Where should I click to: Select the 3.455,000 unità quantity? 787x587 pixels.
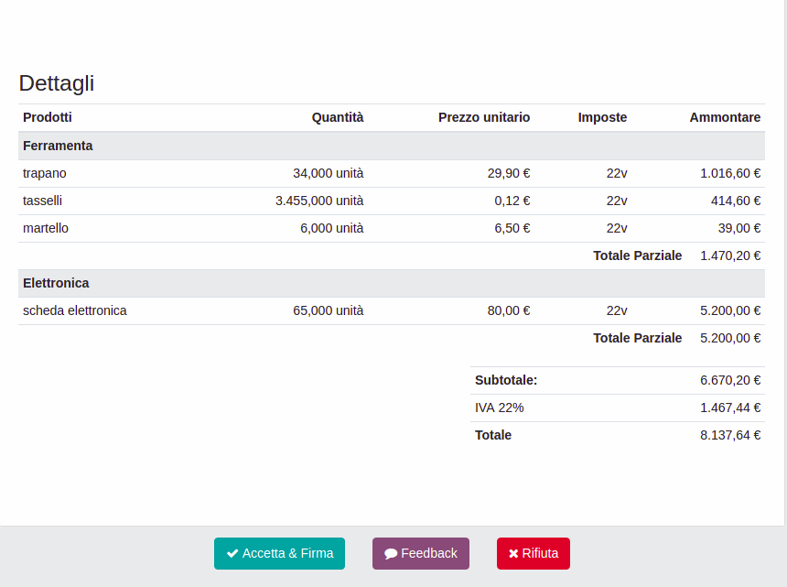point(319,201)
